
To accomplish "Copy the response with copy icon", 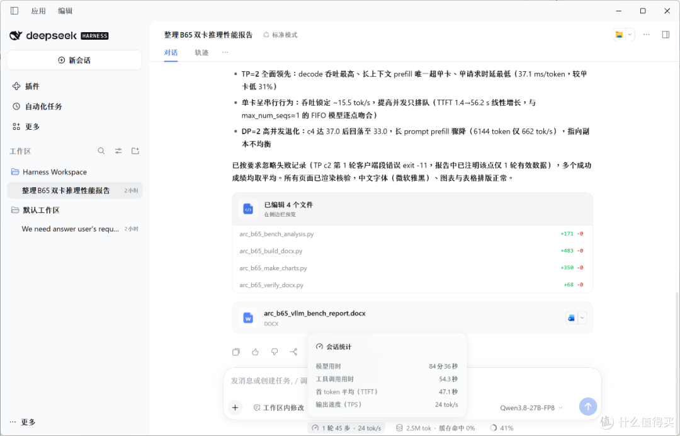I will pyautogui.click(x=236, y=352).
